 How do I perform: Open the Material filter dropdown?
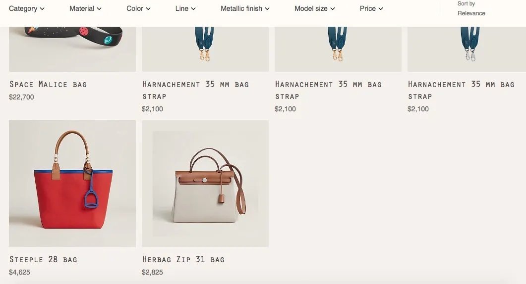click(x=85, y=9)
